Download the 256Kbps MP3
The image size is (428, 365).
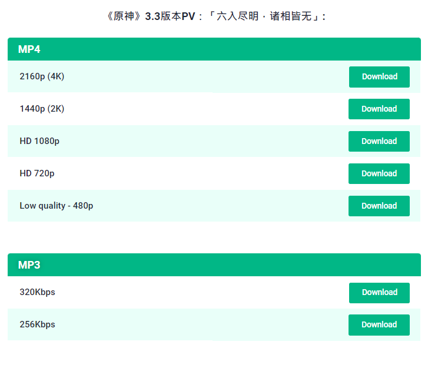(x=379, y=325)
